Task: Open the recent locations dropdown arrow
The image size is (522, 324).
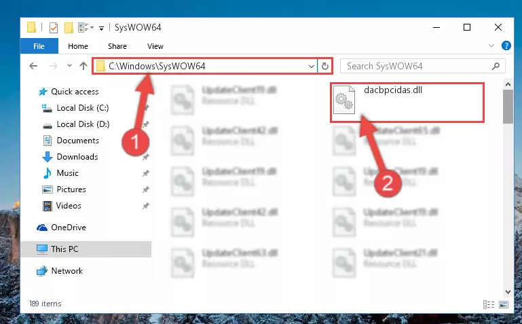Action: (x=69, y=66)
